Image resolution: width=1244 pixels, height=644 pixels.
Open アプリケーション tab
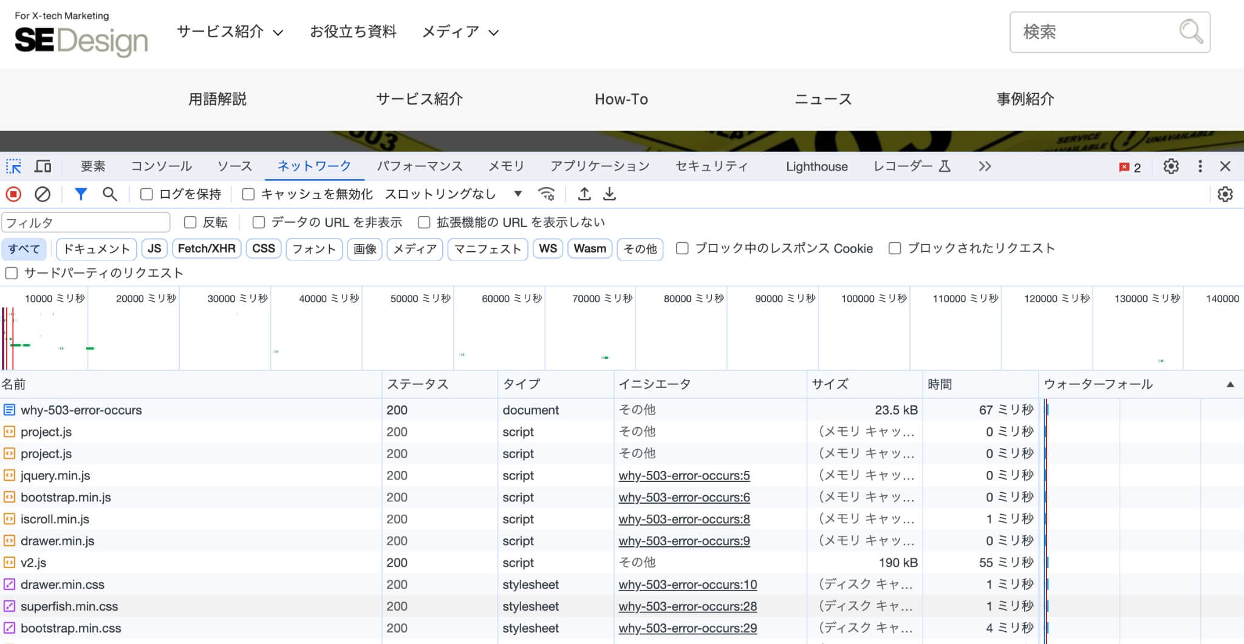(x=600, y=166)
